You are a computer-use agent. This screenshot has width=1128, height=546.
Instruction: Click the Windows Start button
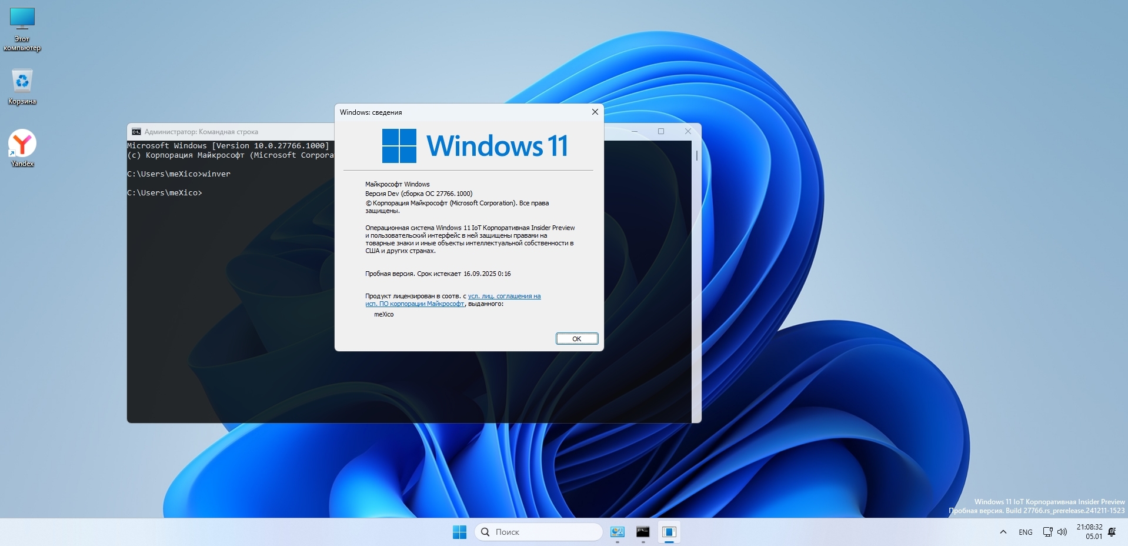459,532
